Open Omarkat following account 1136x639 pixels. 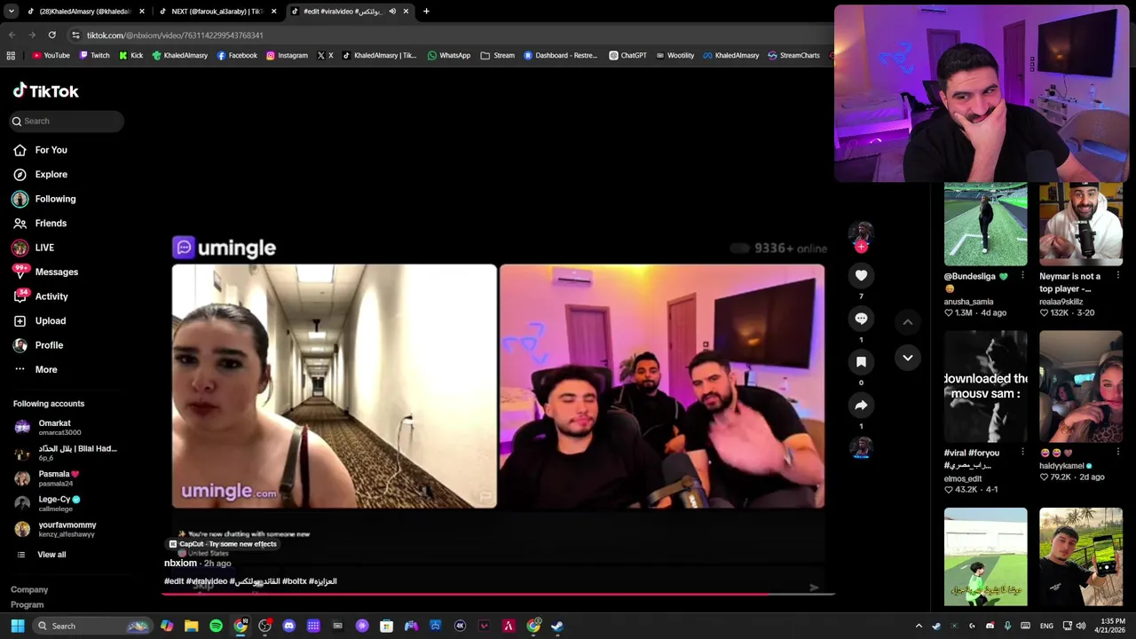pyautogui.click(x=67, y=427)
